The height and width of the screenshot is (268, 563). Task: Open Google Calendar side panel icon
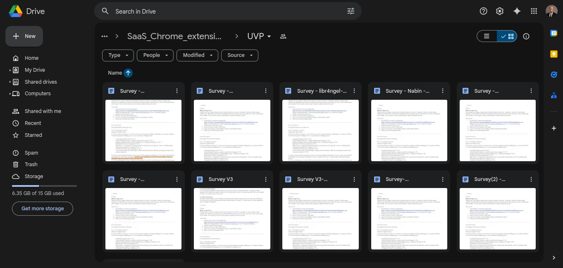[x=553, y=33]
